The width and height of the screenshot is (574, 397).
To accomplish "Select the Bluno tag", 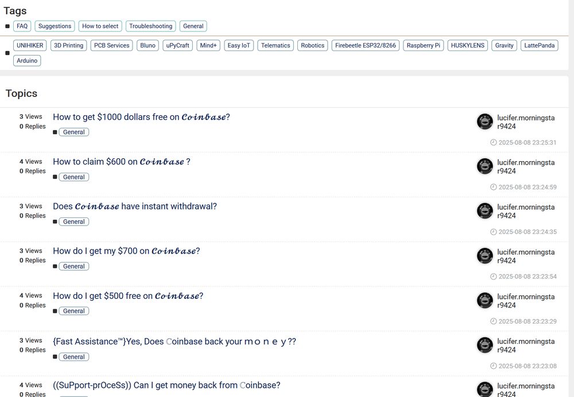I will pos(148,45).
